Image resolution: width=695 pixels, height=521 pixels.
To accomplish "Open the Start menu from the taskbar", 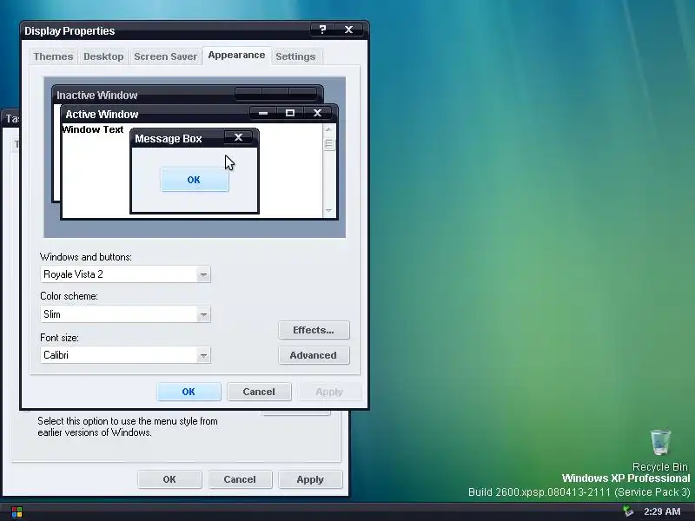I will tap(17, 512).
